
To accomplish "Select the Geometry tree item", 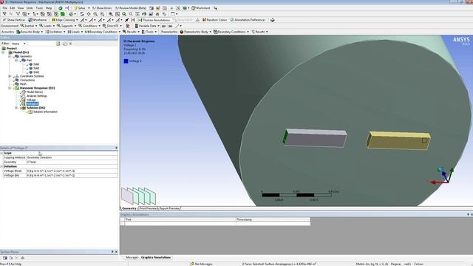I will (x=26, y=56).
